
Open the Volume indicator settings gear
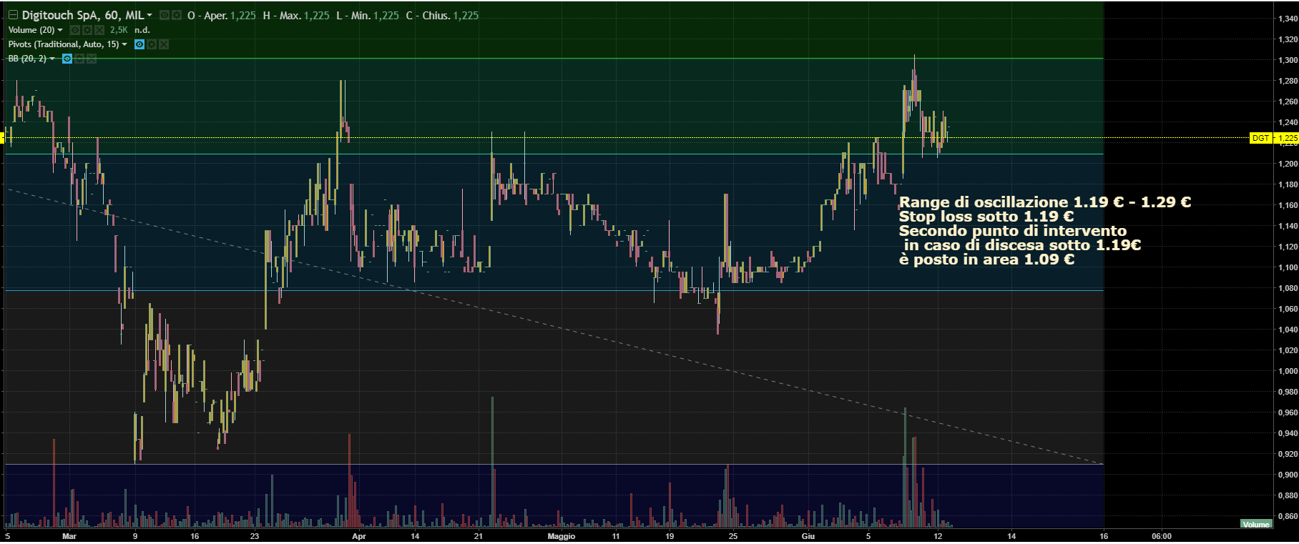click(87, 30)
